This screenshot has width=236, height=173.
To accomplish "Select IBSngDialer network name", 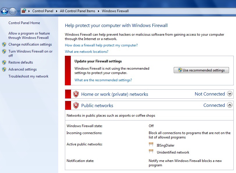I will (166, 145).
